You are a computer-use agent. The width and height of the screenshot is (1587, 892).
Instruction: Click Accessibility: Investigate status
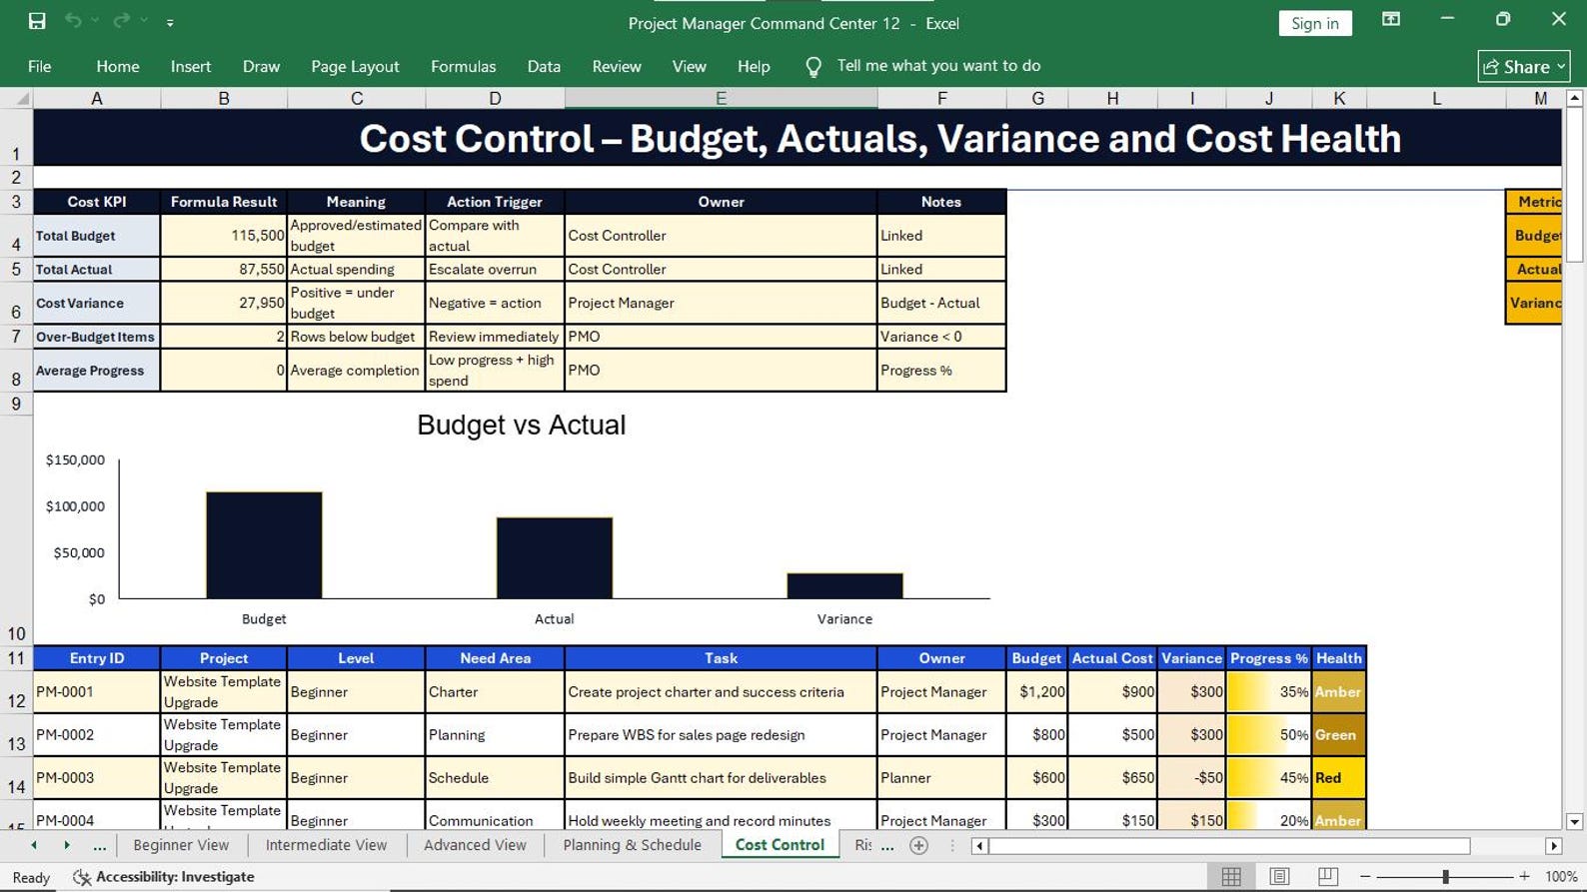(x=164, y=877)
